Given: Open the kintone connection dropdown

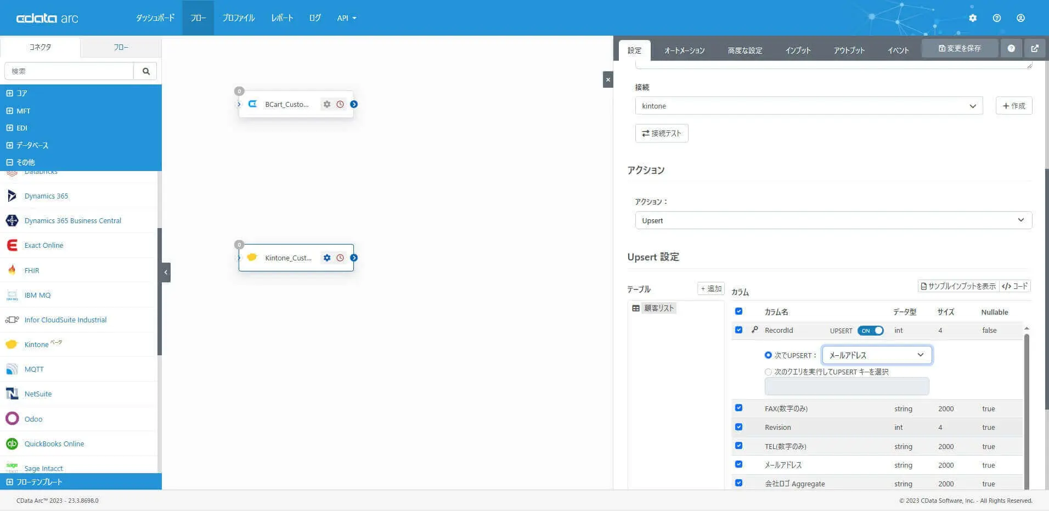Looking at the screenshot, I should click(809, 106).
